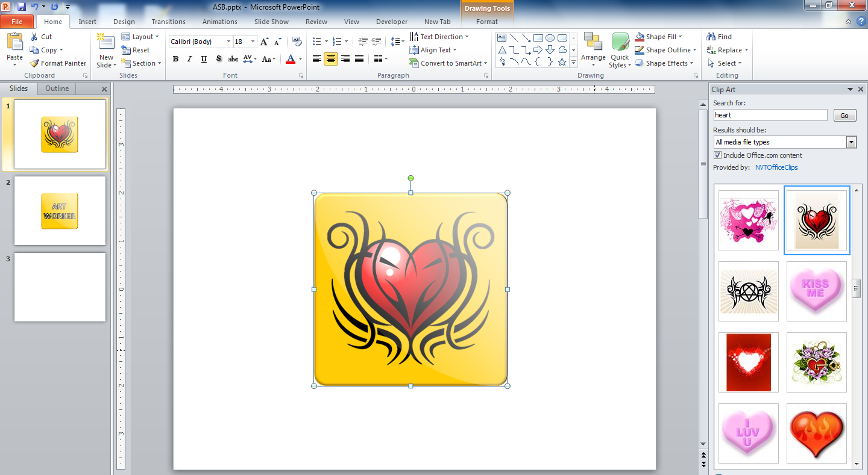Justify the paragraph text

359,59
